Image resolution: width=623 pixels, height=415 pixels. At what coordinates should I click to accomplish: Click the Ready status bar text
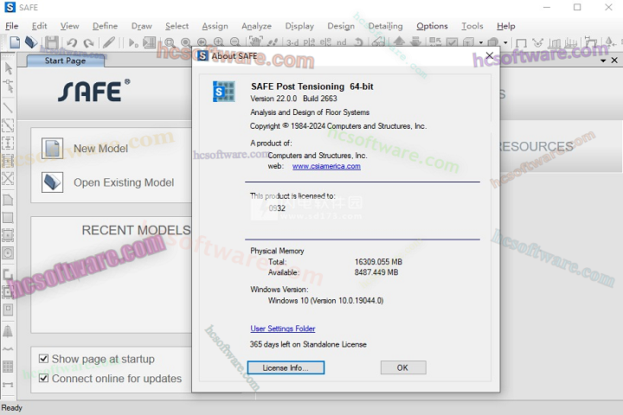point(11,408)
